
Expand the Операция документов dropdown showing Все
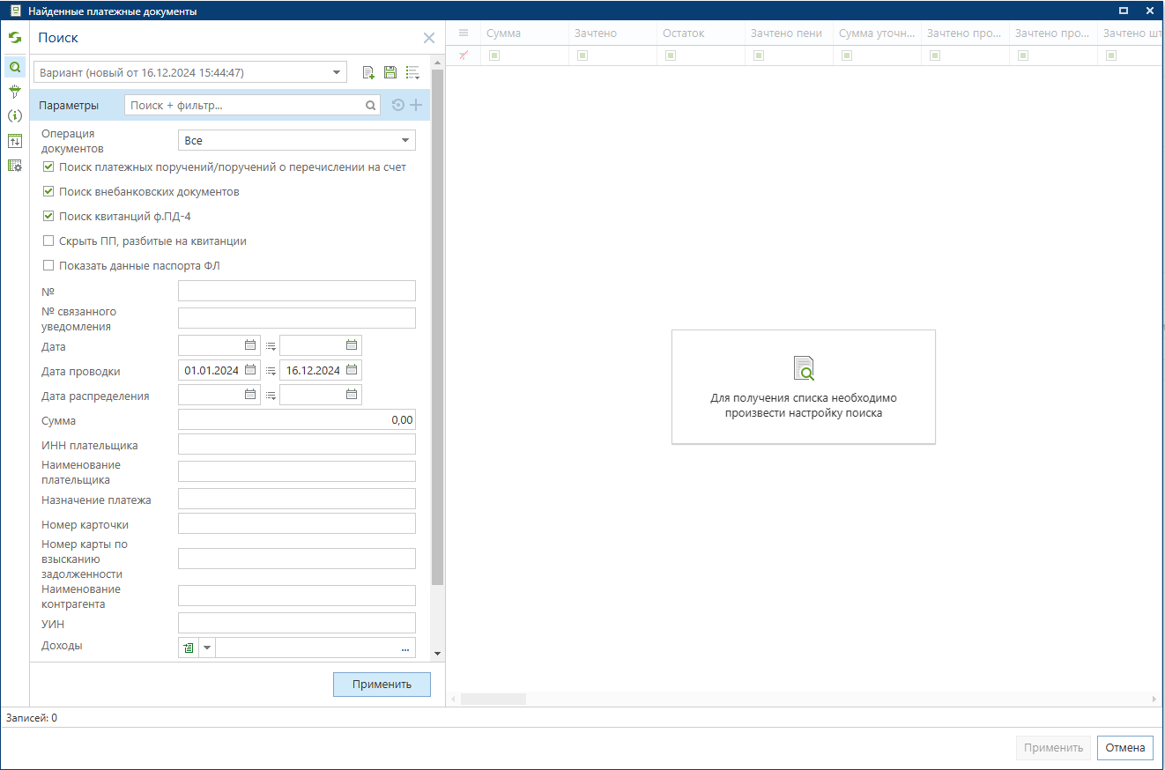point(405,140)
